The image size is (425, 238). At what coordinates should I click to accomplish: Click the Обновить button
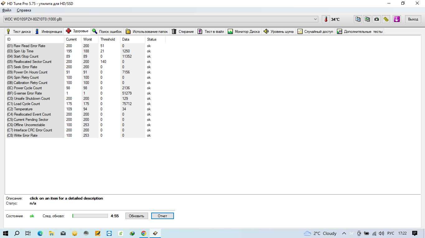click(137, 216)
